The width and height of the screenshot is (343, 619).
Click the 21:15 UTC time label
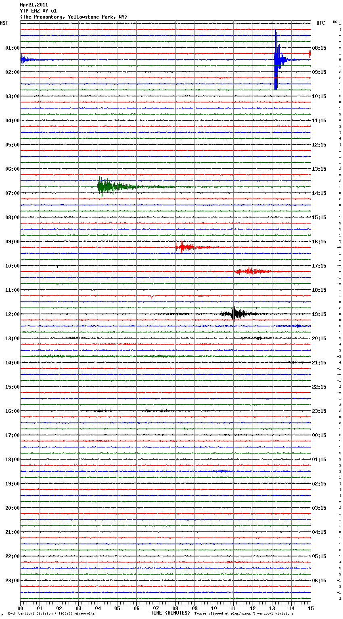coord(319,363)
